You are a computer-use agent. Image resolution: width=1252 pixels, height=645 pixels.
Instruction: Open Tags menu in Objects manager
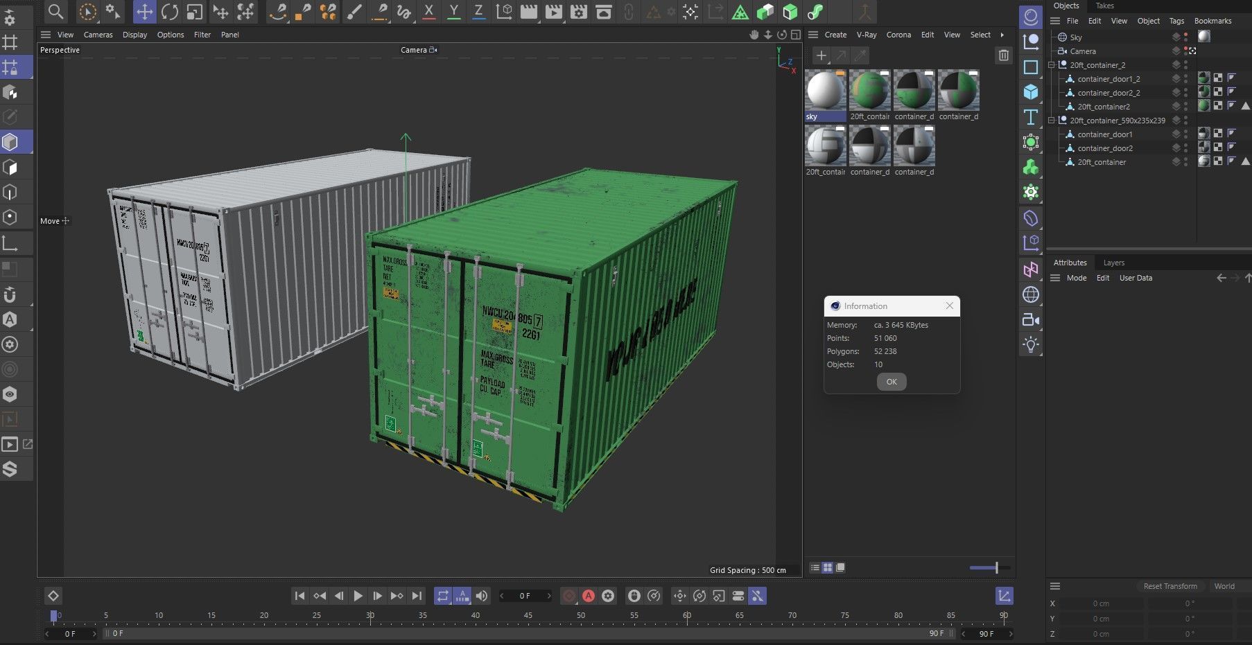tap(1176, 21)
